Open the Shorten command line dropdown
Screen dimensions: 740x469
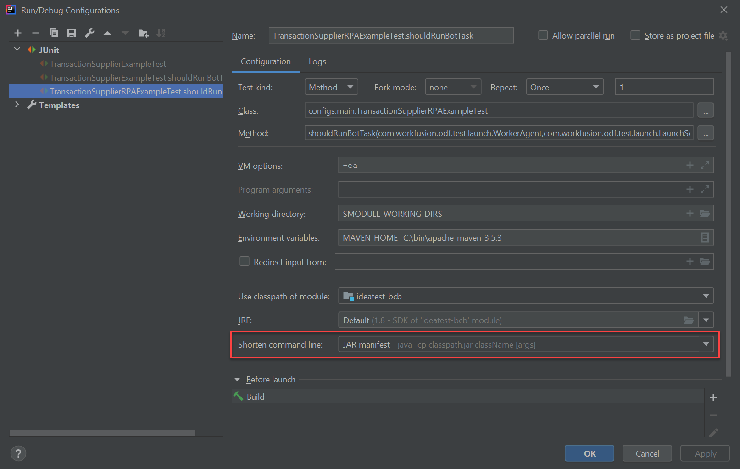point(526,344)
